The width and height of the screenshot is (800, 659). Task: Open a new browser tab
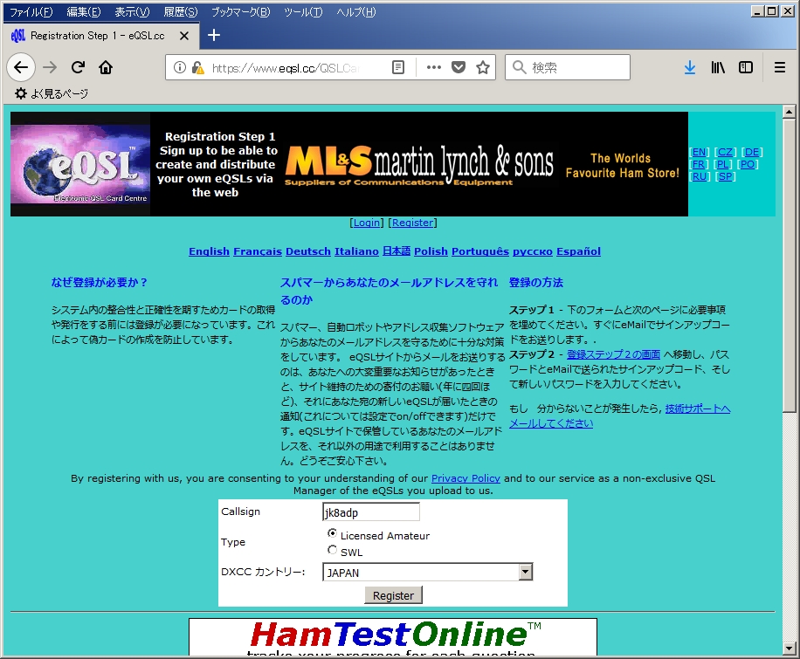click(x=214, y=35)
